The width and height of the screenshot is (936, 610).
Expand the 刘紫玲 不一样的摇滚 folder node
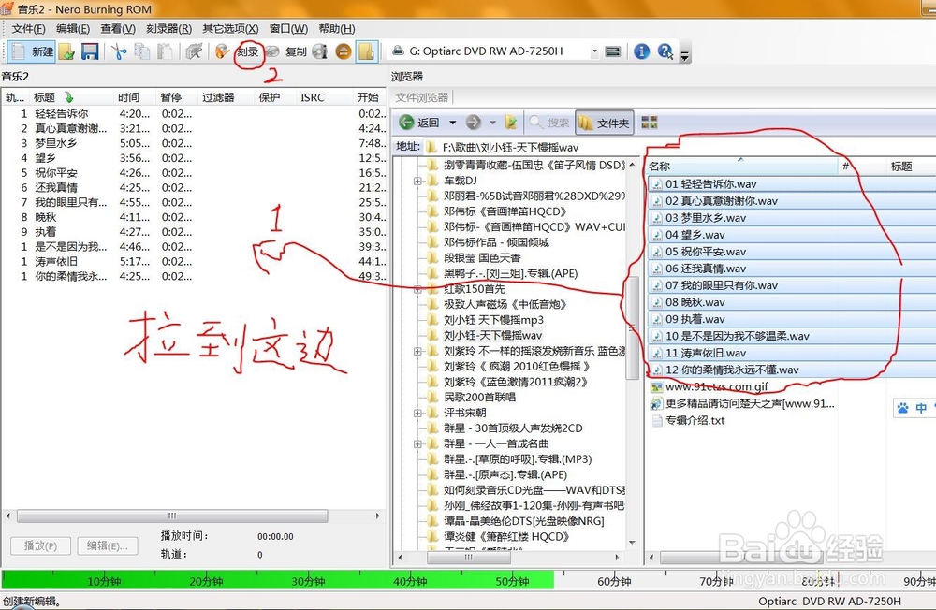click(x=417, y=351)
